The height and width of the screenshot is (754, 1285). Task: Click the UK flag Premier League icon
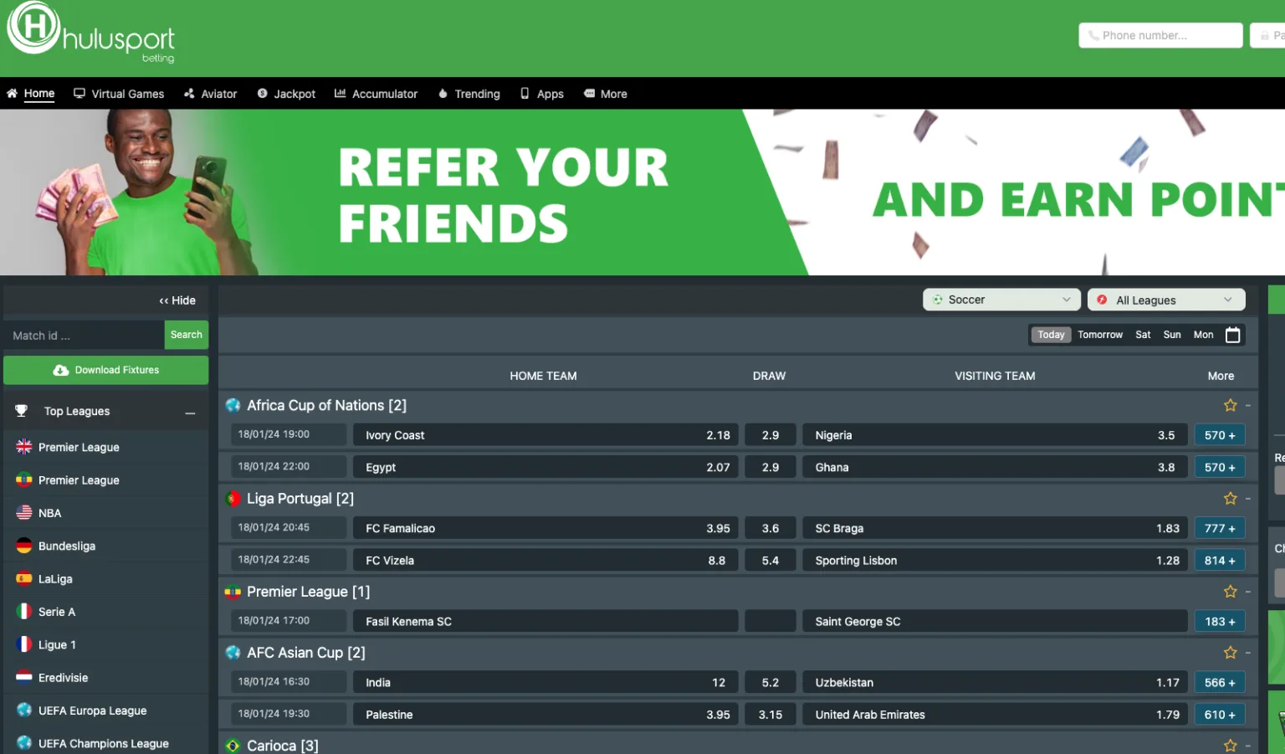24,447
